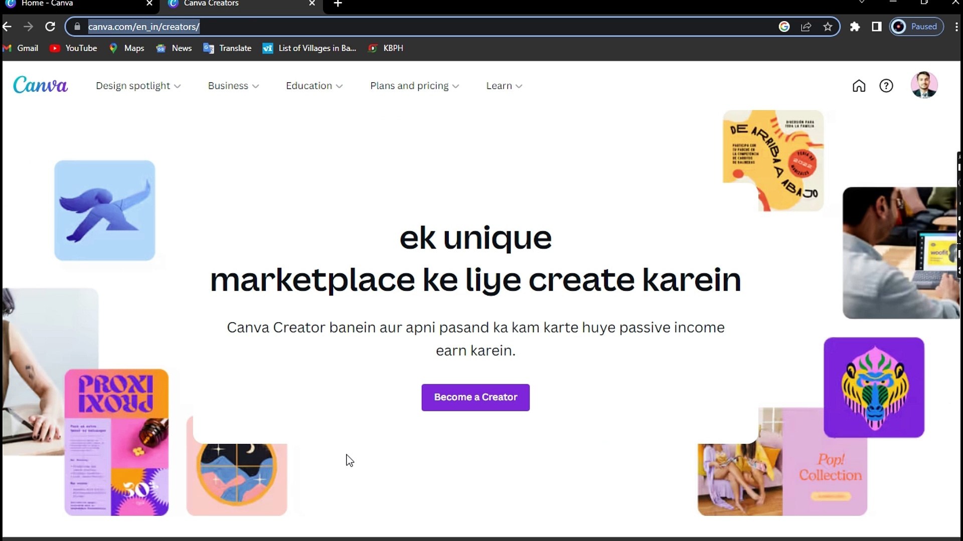Open the user profile avatar
This screenshot has height=541, width=963.
(x=924, y=85)
